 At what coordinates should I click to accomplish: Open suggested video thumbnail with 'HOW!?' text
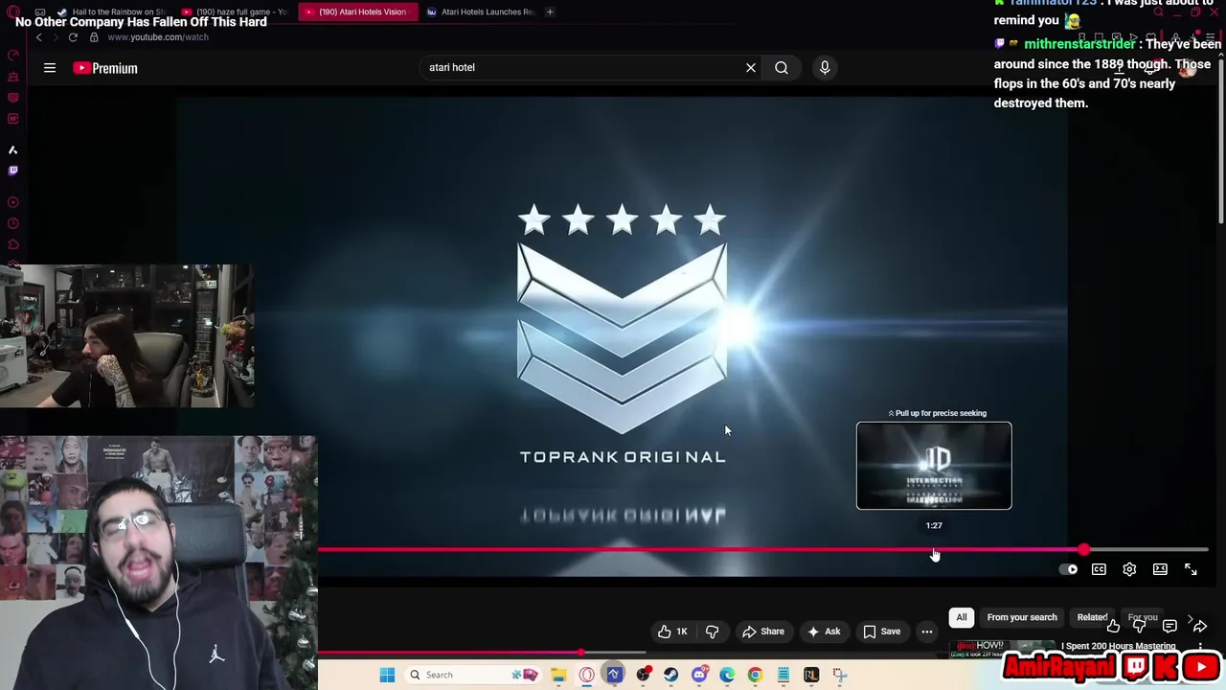1002,648
